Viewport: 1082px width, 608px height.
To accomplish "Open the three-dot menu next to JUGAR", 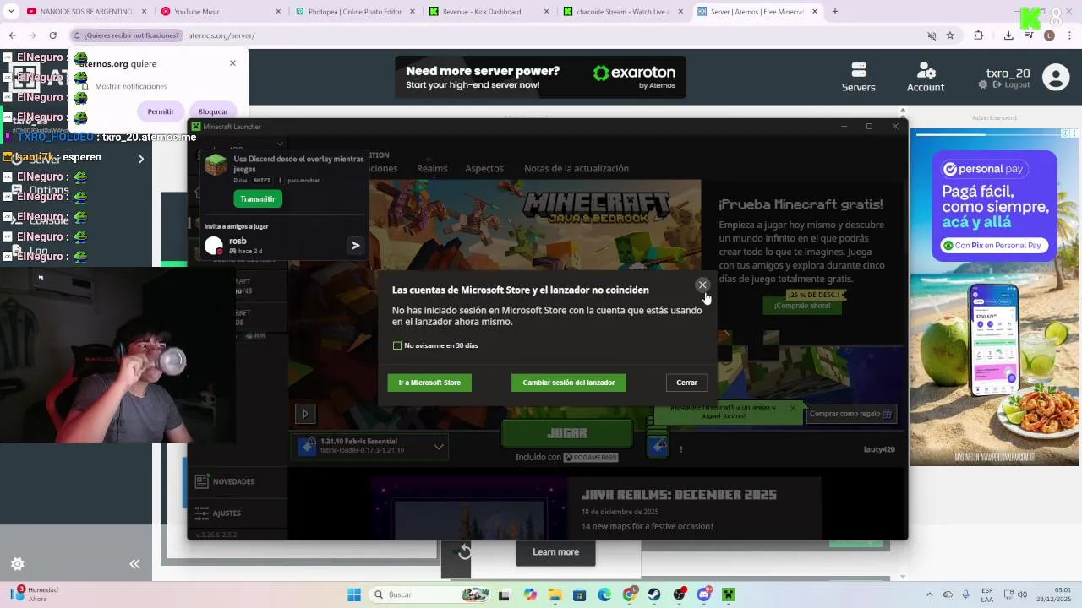I will click(x=680, y=448).
